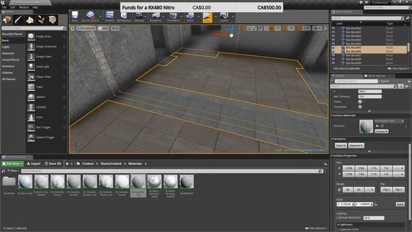This screenshot has height=232, width=412.
Task: Select the Place mode icon
Action: [7, 20]
